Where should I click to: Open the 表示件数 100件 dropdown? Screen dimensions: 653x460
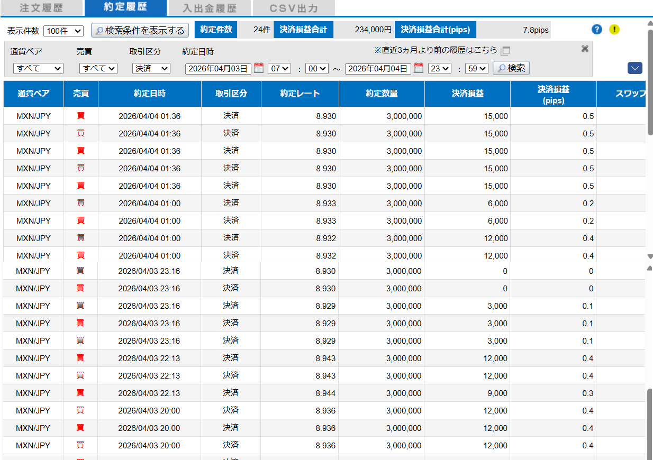click(x=63, y=31)
